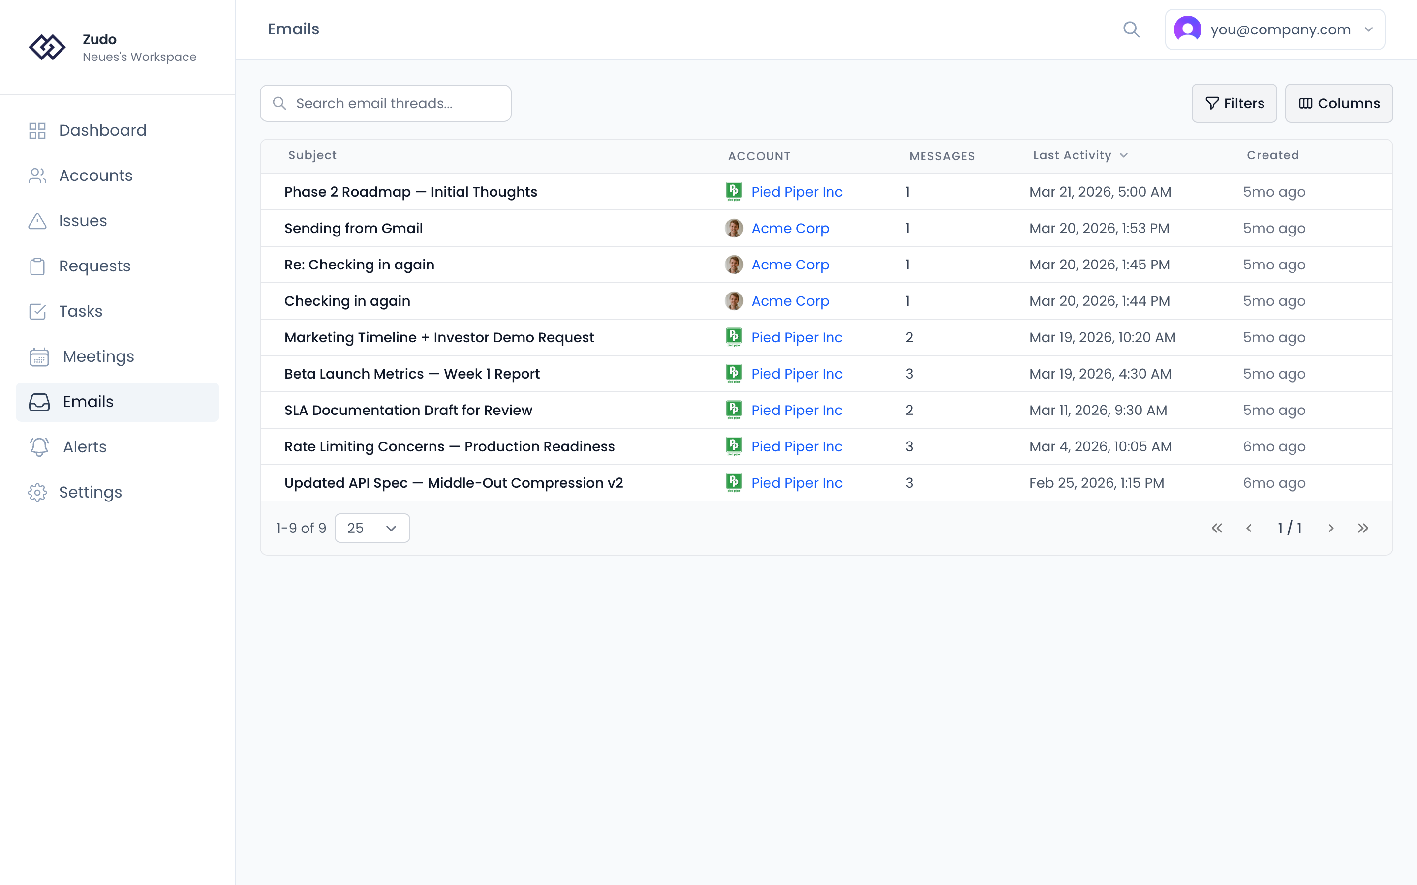The height and width of the screenshot is (885, 1417).
Task: Click Pied Piper logo in SLA Documentation row
Action: (x=734, y=411)
